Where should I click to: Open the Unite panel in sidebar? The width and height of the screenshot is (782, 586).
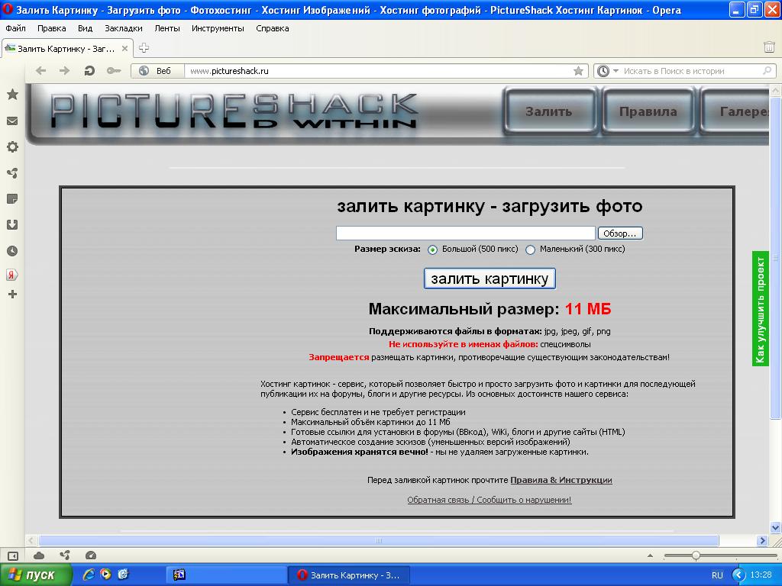pos(12,173)
